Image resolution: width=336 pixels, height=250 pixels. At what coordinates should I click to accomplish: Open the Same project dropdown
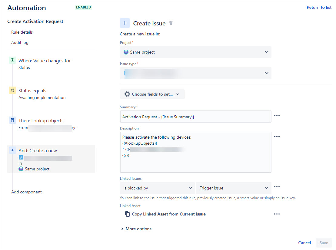(x=196, y=52)
